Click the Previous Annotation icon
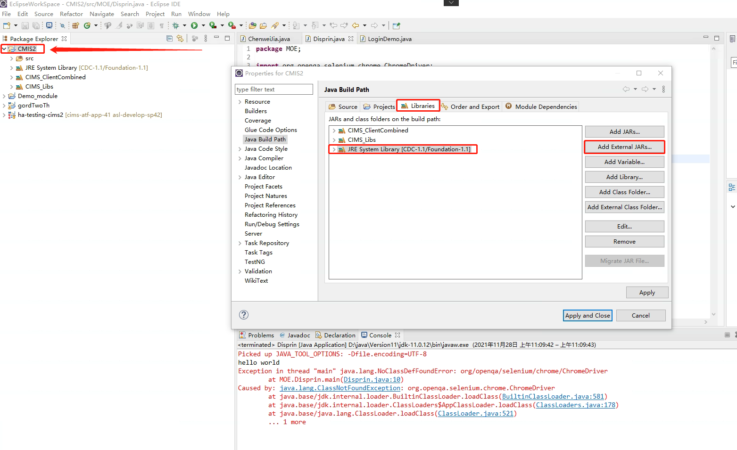The width and height of the screenshot is (737, 450). [x=315, y=25]
